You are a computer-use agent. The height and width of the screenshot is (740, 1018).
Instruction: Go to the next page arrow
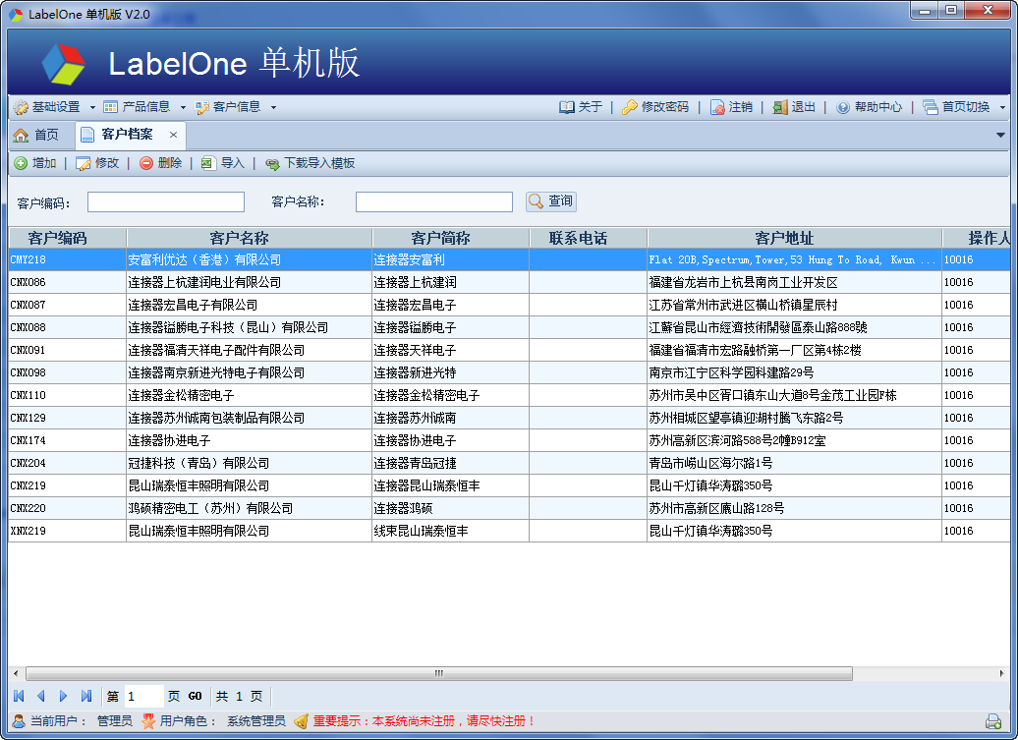(x=63, y=696)
